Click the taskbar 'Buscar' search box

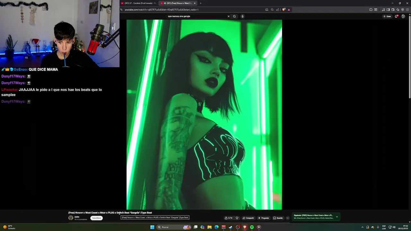coord(174,227)
